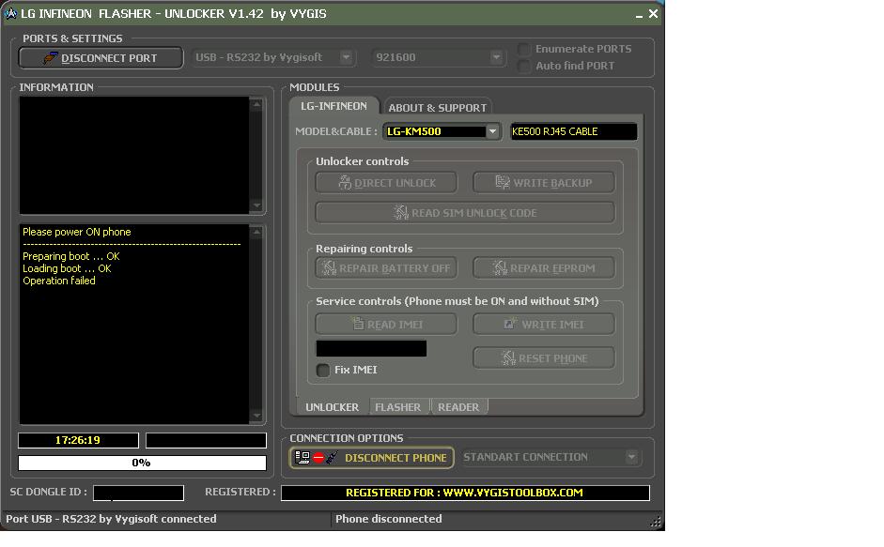Open the USB - RS232 port dropdown
Viewport: 884px width, 547px height.
coord(346,57)
